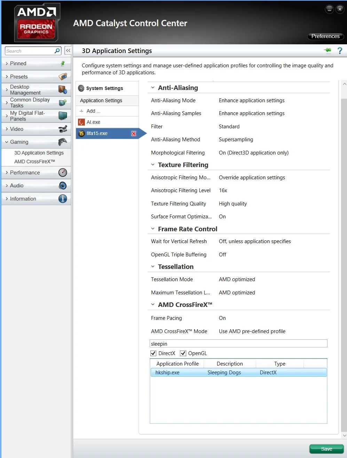Click the Presets icon in the sidebar

(63, 76)
